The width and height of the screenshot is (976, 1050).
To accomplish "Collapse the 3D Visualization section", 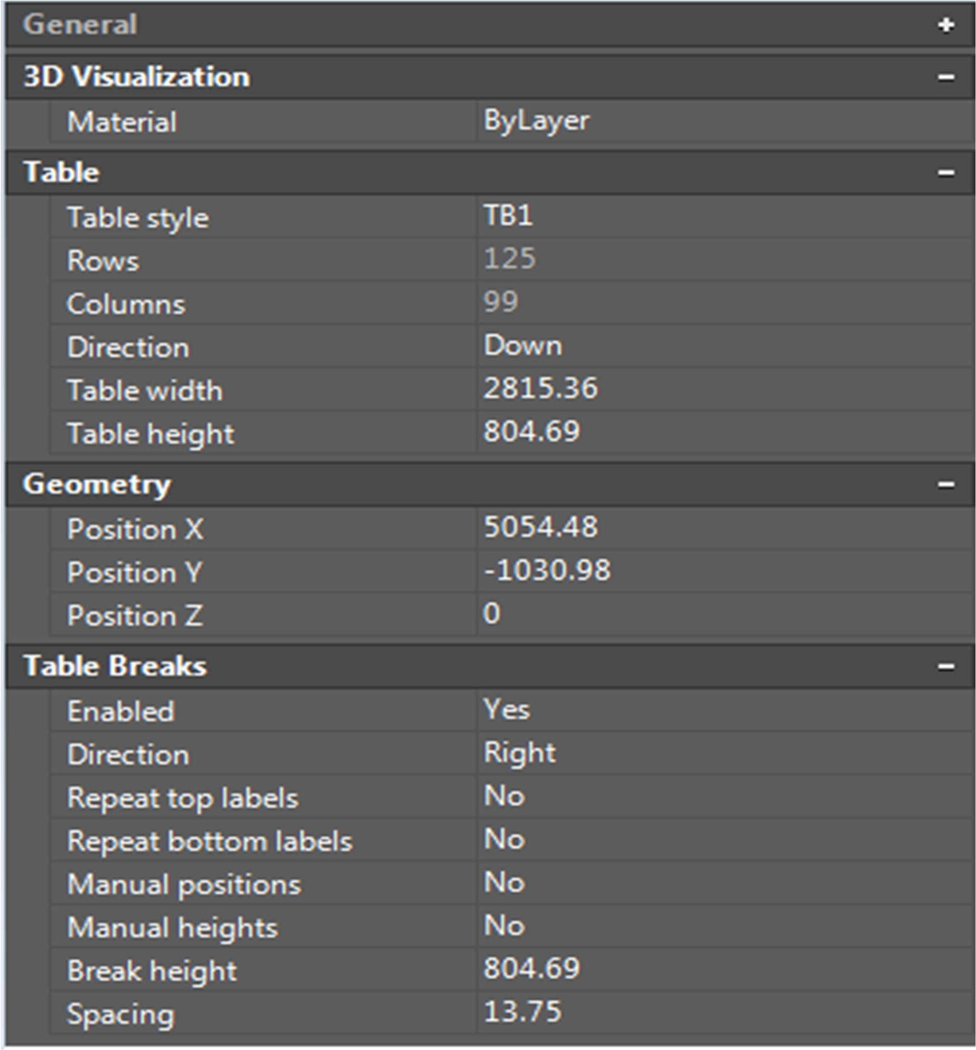I will pos(946,77).
